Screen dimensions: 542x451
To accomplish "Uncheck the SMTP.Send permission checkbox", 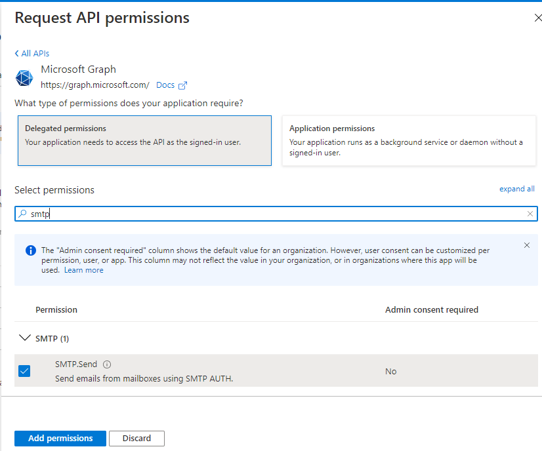I will (x=24, y=371).
